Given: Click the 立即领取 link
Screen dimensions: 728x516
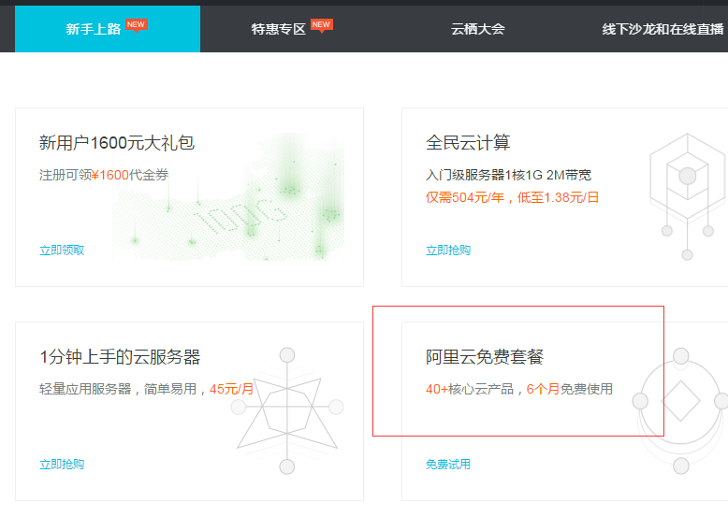Looking at the screenshot, I should point(62,251).
